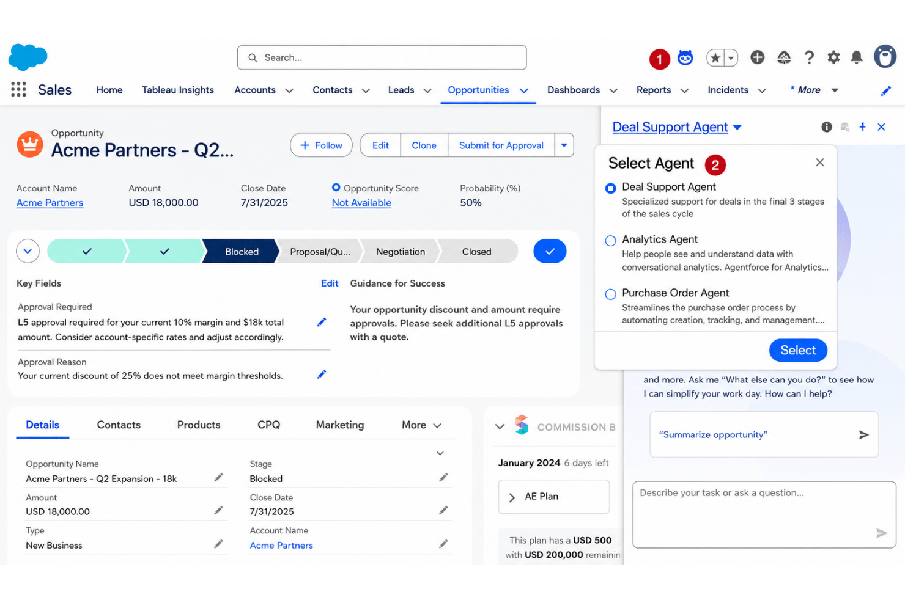Edit Close Date detail pencil icon
This screenshot has width=905, height=603.
point(443,510)
